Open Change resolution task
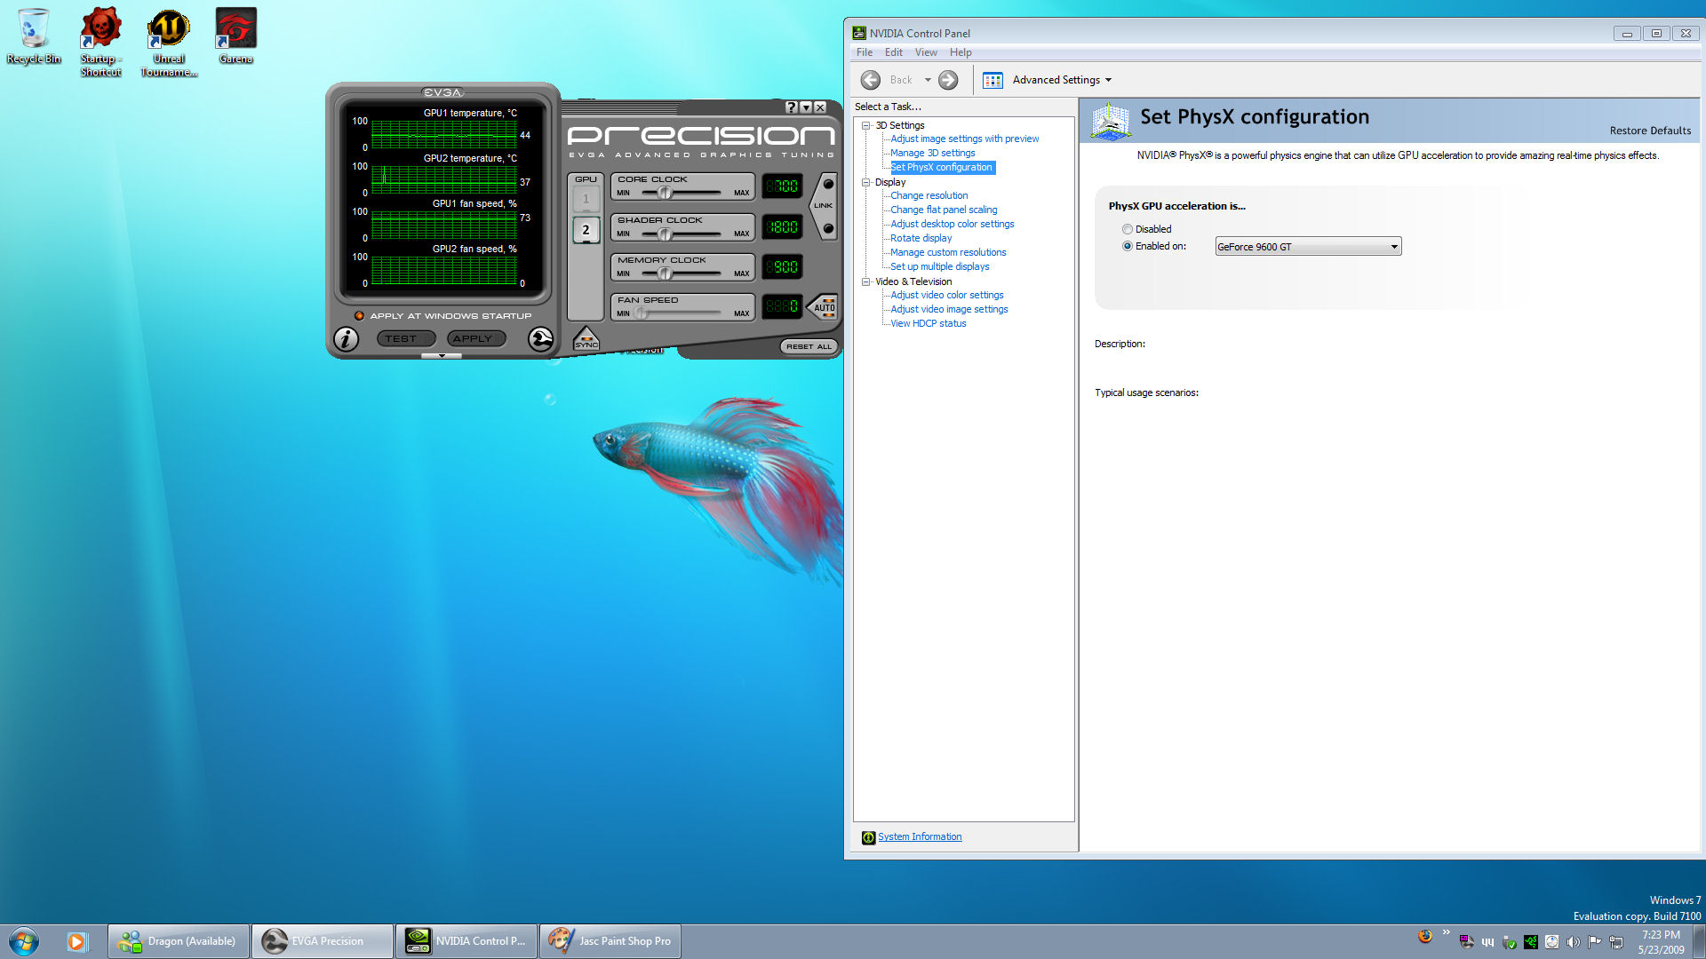Viewport: 1706px width, 959px height. pyautogui.click(x=929, y=195)
